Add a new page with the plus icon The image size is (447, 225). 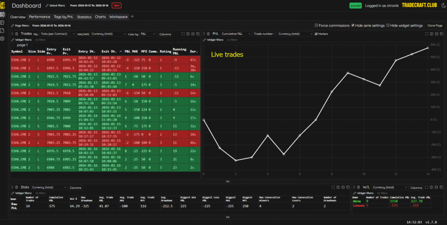(x=133, y=17)
